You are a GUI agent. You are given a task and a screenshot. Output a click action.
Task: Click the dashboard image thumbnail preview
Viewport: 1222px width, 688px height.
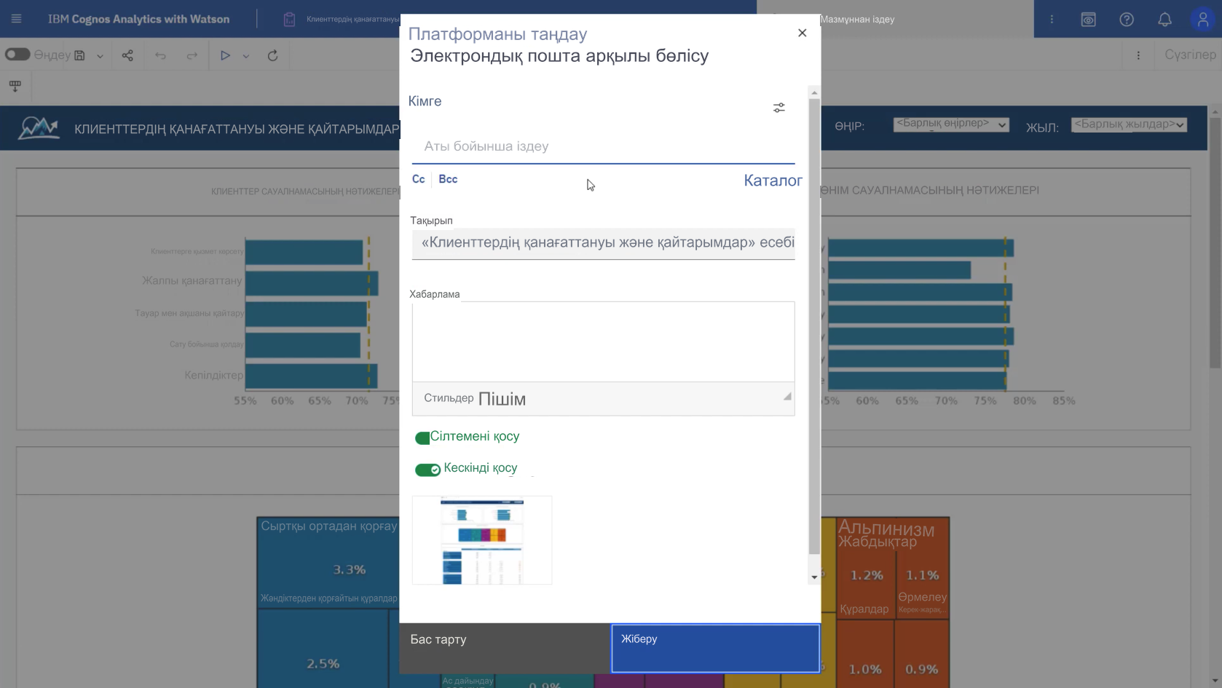pos(482,540)
